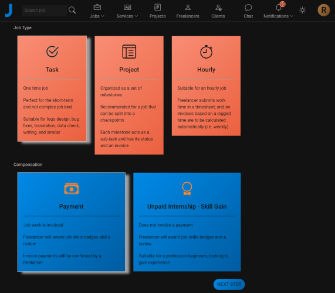Click 'Suitable for a profession beginners' text
The image size is (335, 293).
(x=184, y=259)
